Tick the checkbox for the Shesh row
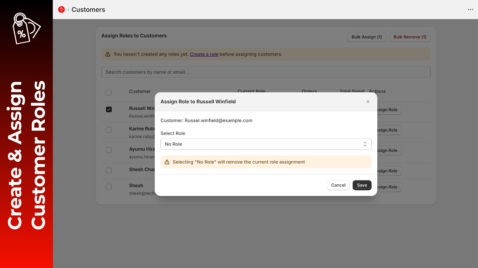The height and width of the screenshot is (268, 478). coord(109,186)
